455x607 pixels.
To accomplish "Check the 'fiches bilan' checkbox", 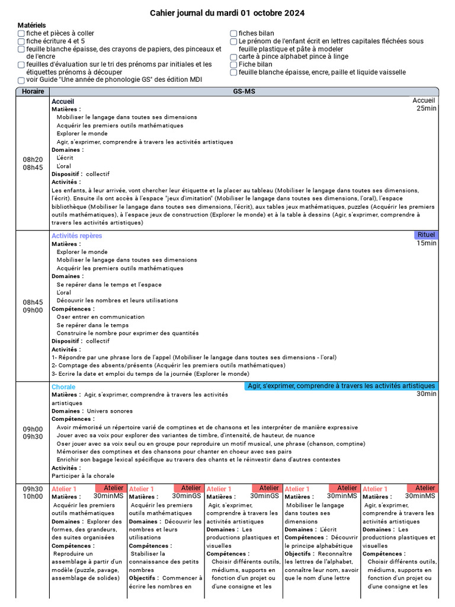I will click(233, 34).
